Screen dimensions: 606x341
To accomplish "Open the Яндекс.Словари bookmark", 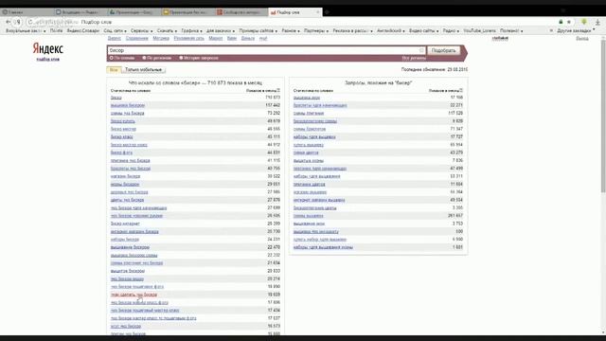I will tap(83, 30).
